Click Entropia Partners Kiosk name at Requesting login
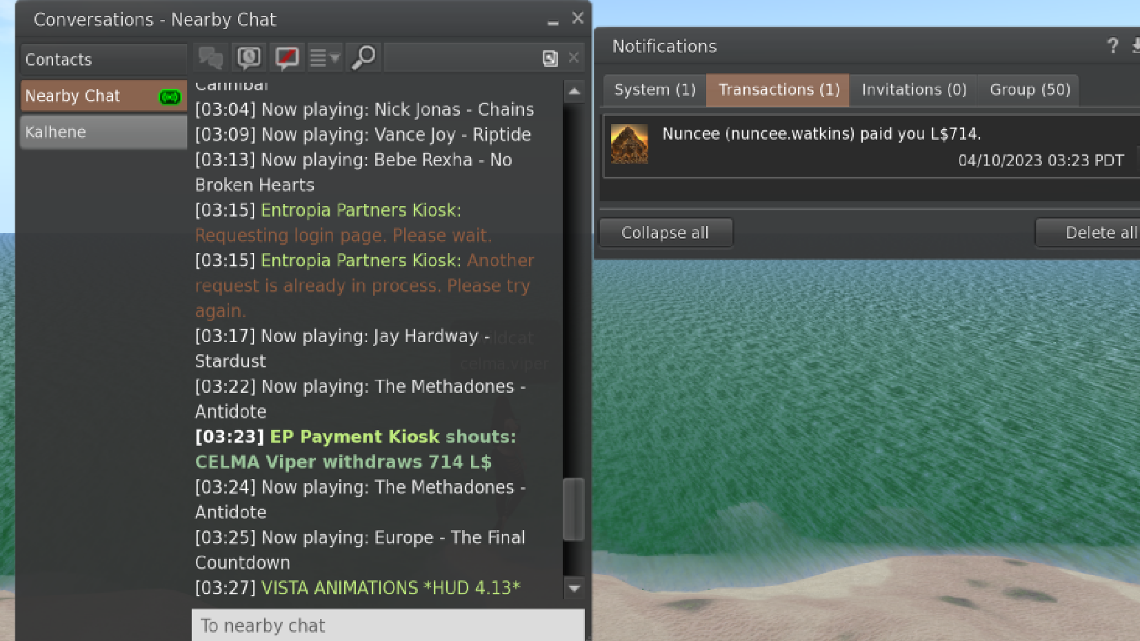The height and width of the screenshot is (641, 1140). [361, 210]
